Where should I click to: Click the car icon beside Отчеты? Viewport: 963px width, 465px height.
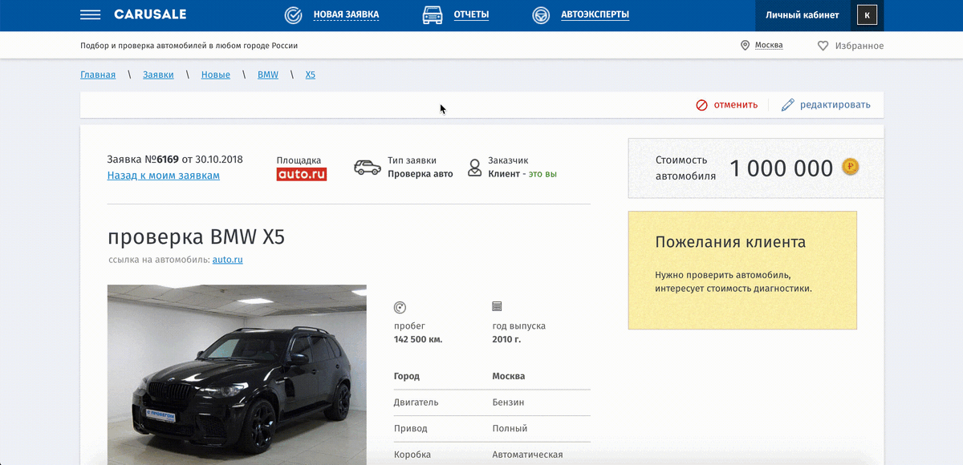(x=433, y=15)
